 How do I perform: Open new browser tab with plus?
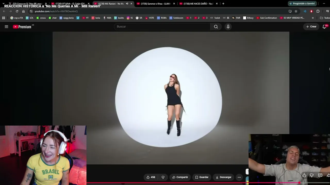pos(223,4)
